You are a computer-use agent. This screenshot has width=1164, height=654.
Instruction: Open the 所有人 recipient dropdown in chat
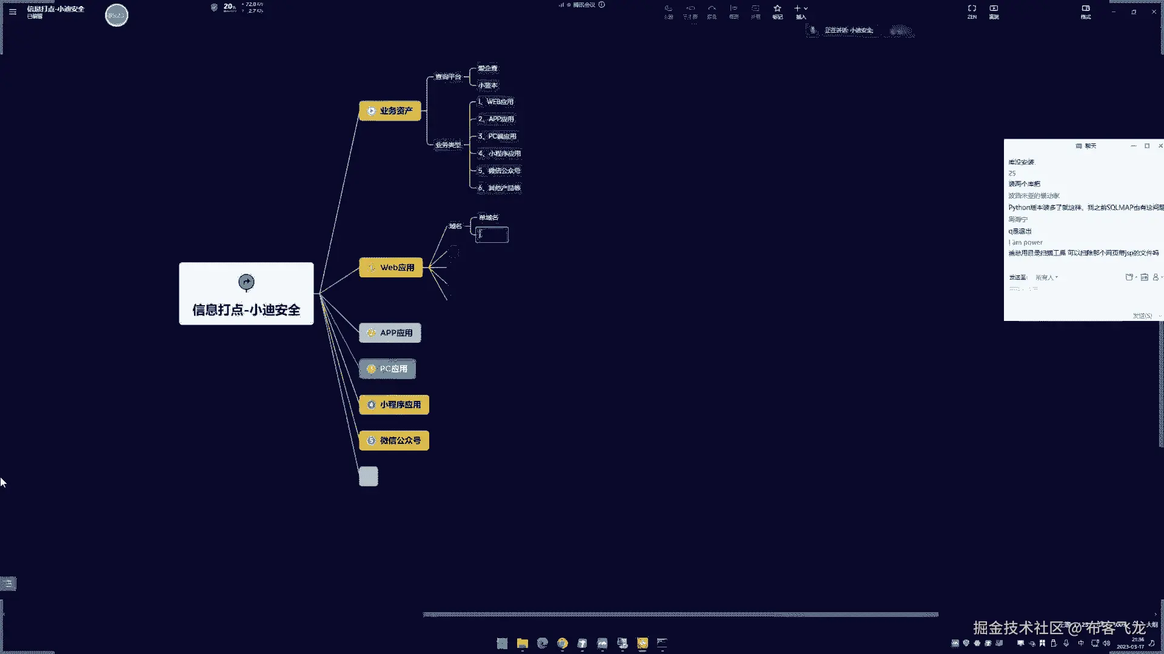tap(1046, 277)
